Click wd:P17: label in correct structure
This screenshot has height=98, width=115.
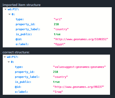[12, 57]
